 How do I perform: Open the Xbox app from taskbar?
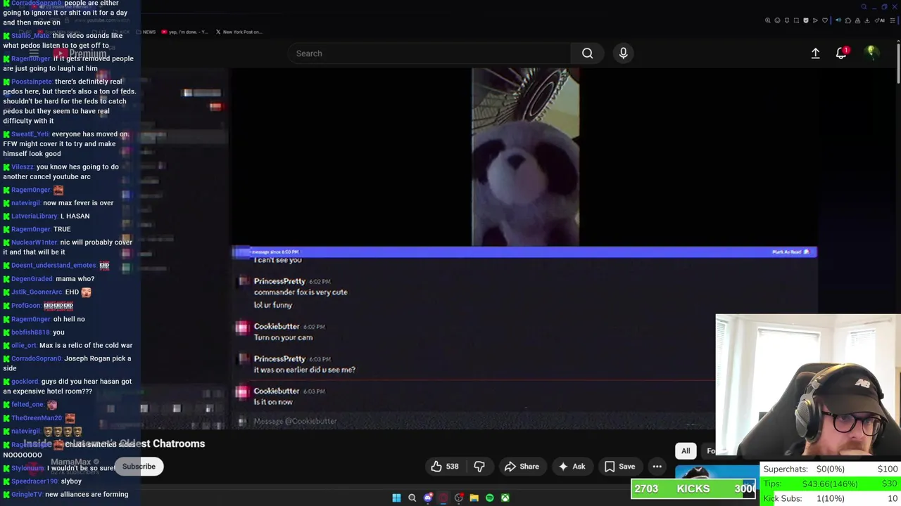[505, 498]
